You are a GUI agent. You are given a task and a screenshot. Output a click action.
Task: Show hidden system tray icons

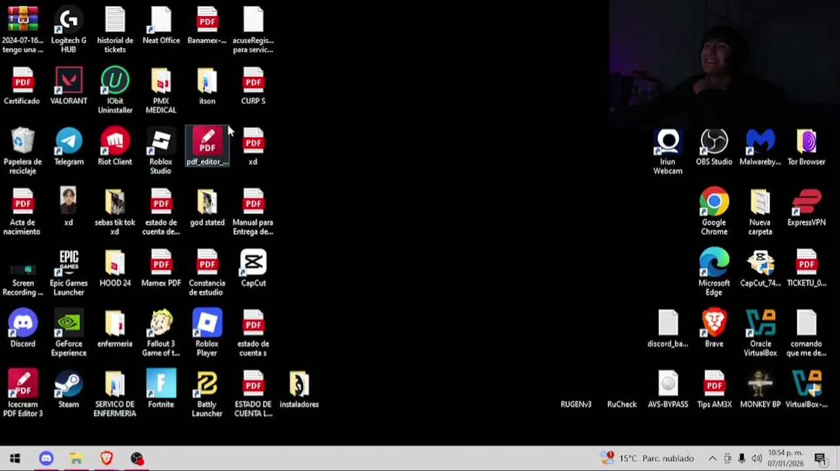[x=712, y=459]
